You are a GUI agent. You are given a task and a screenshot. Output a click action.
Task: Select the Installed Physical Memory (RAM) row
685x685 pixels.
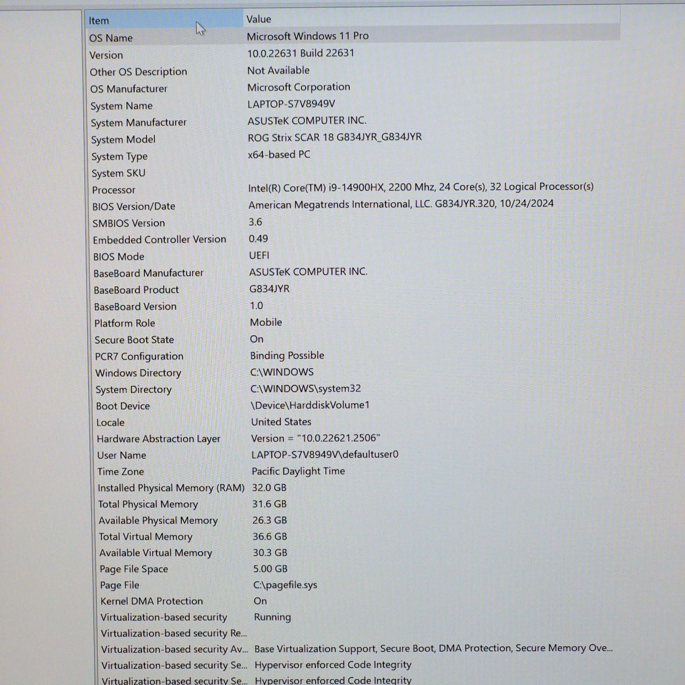[171, 488]
